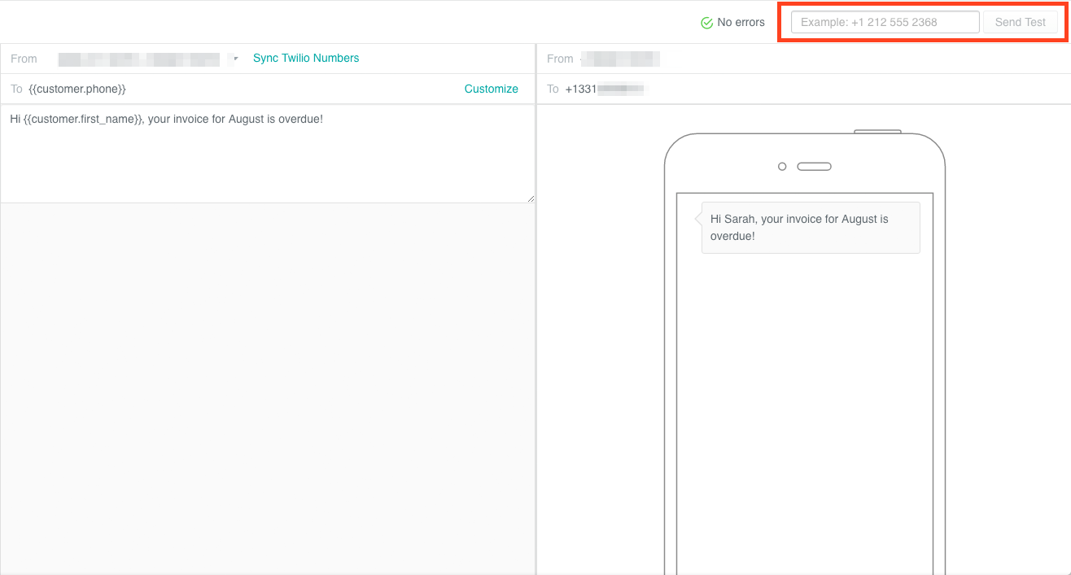Click the preview message bubble to Sarah
Viewport: 1071px width, 575px height.
[x=810, y=227]
